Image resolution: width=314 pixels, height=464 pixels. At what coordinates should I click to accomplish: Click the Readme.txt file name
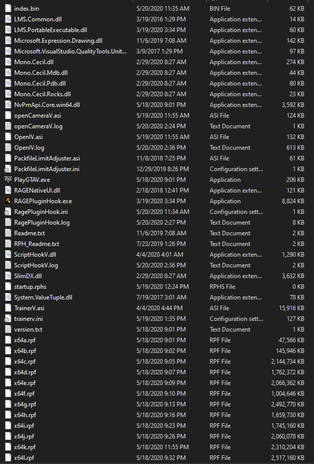[x=30, y=233]
